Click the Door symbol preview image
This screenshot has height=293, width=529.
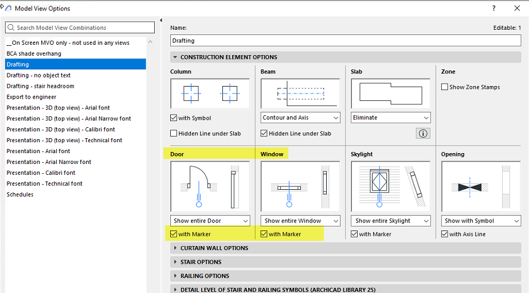(x=210, y=187)
